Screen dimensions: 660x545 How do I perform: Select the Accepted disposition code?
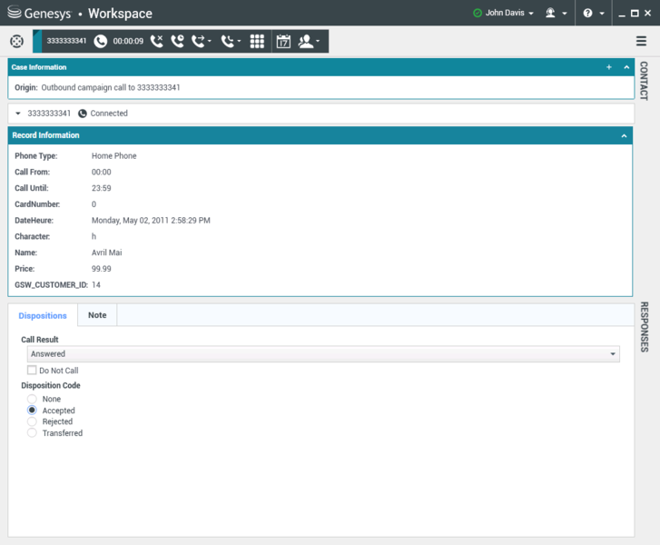(x=32, y=410)
